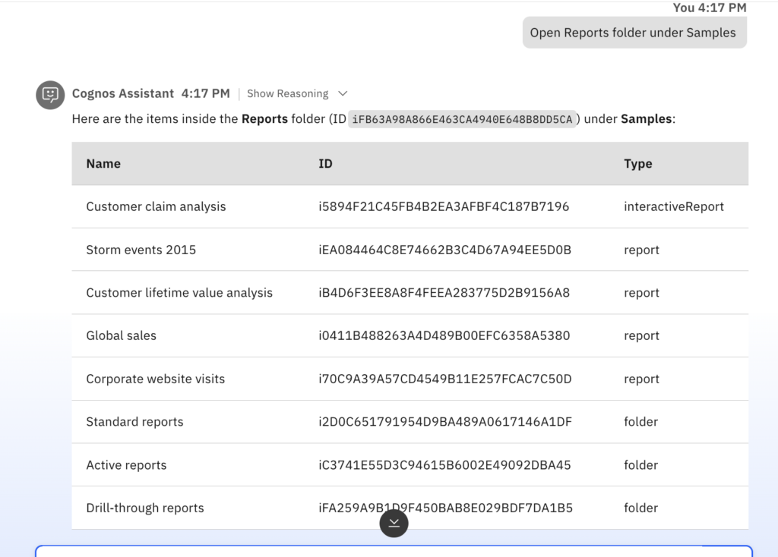The width and height of the screenshot is (778, 557).
Task: Open the Standard reports folder entry
Action: click(x=134, y=422)
